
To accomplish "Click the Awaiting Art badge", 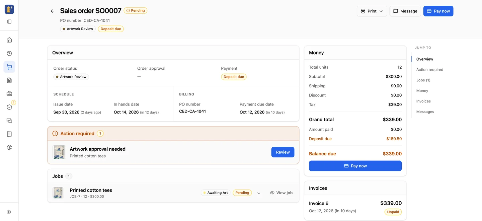I will 216,193.
